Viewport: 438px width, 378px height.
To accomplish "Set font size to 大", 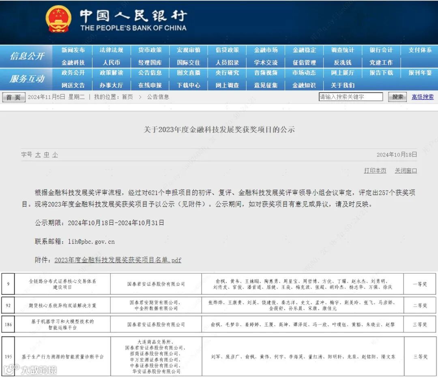I will (38, 154).
